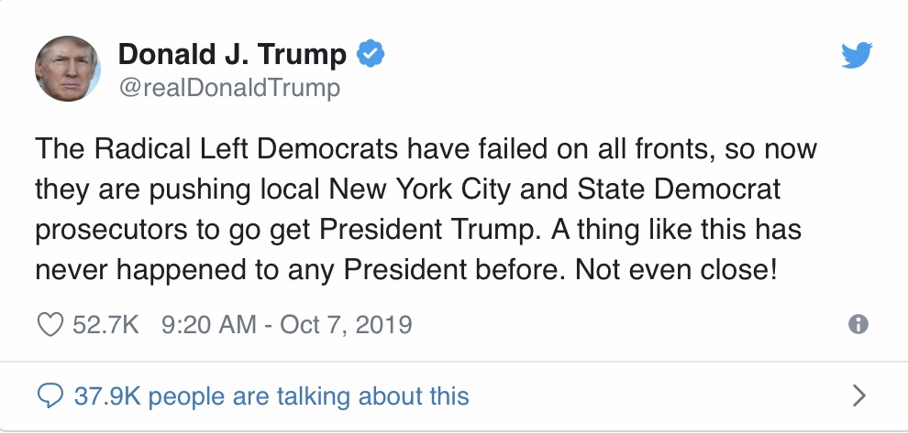Screen dimensions: 908x433
Task: Like the tweet with the heart icon
Action: (x=50, y=324)
